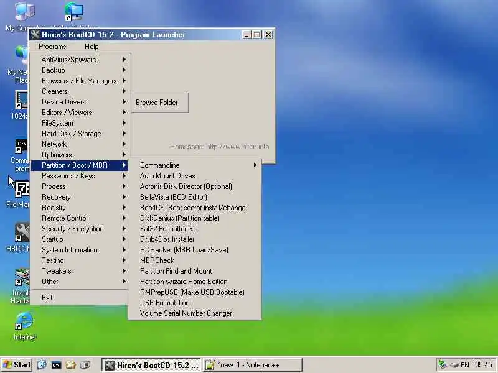This screenshot has height=373, width=498.
Task: Launch Fat32 Formatter GUI
Action: tap(195, 229)
